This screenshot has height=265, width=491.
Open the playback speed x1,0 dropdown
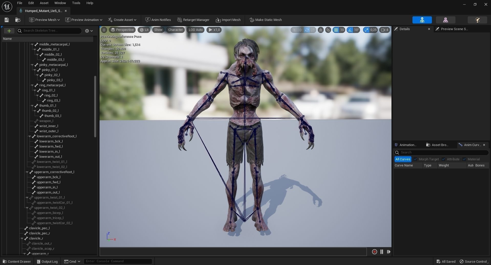point(214,30)
